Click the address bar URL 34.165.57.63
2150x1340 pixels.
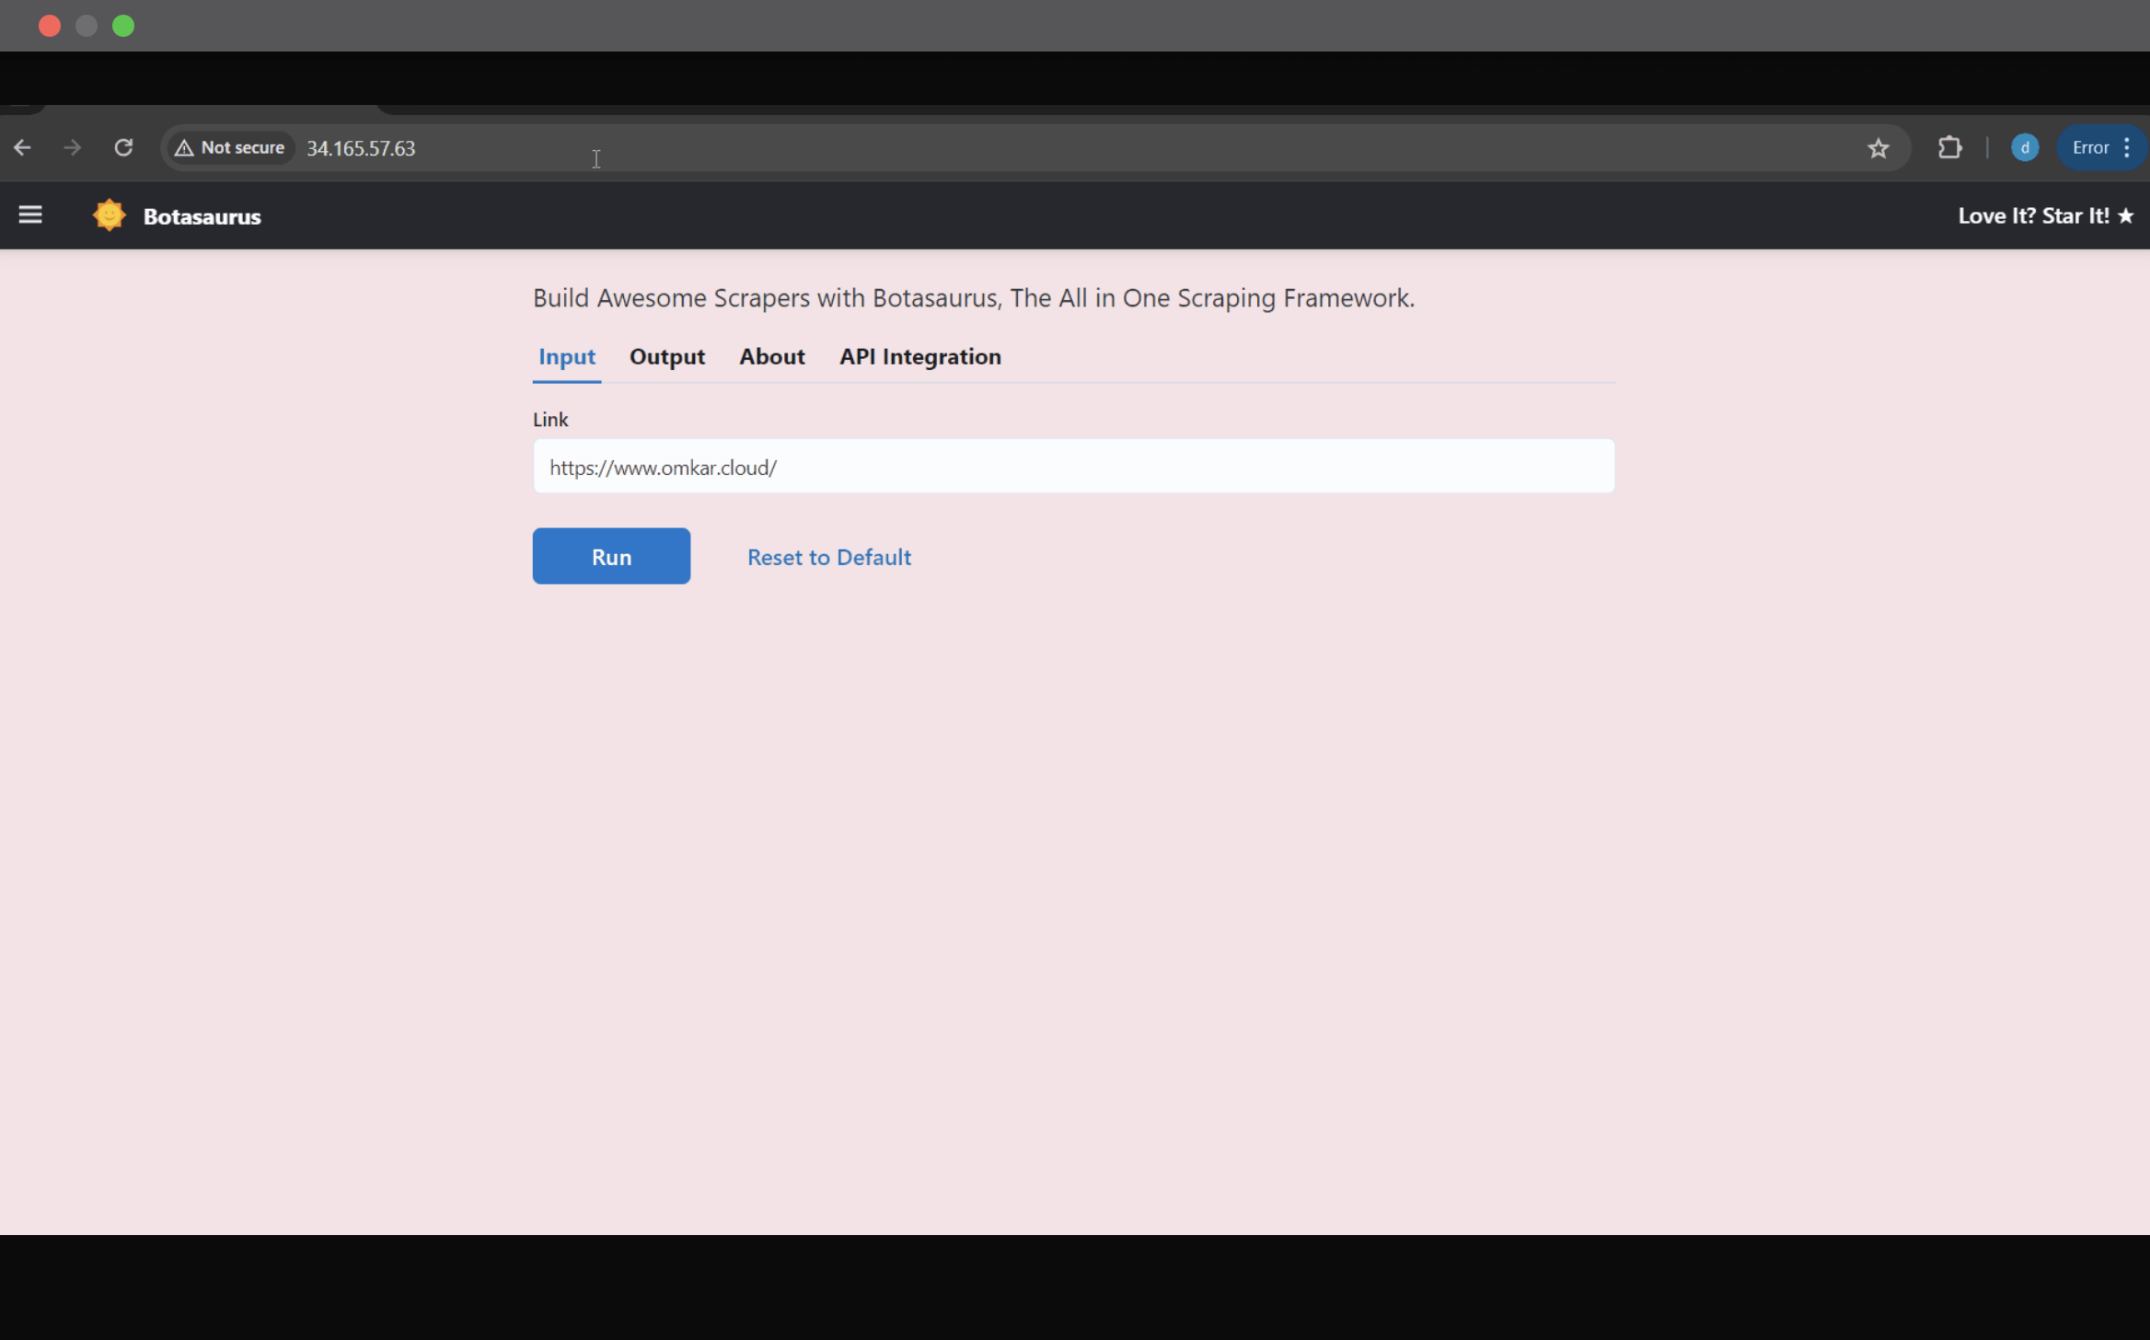[x=361, y=149]
